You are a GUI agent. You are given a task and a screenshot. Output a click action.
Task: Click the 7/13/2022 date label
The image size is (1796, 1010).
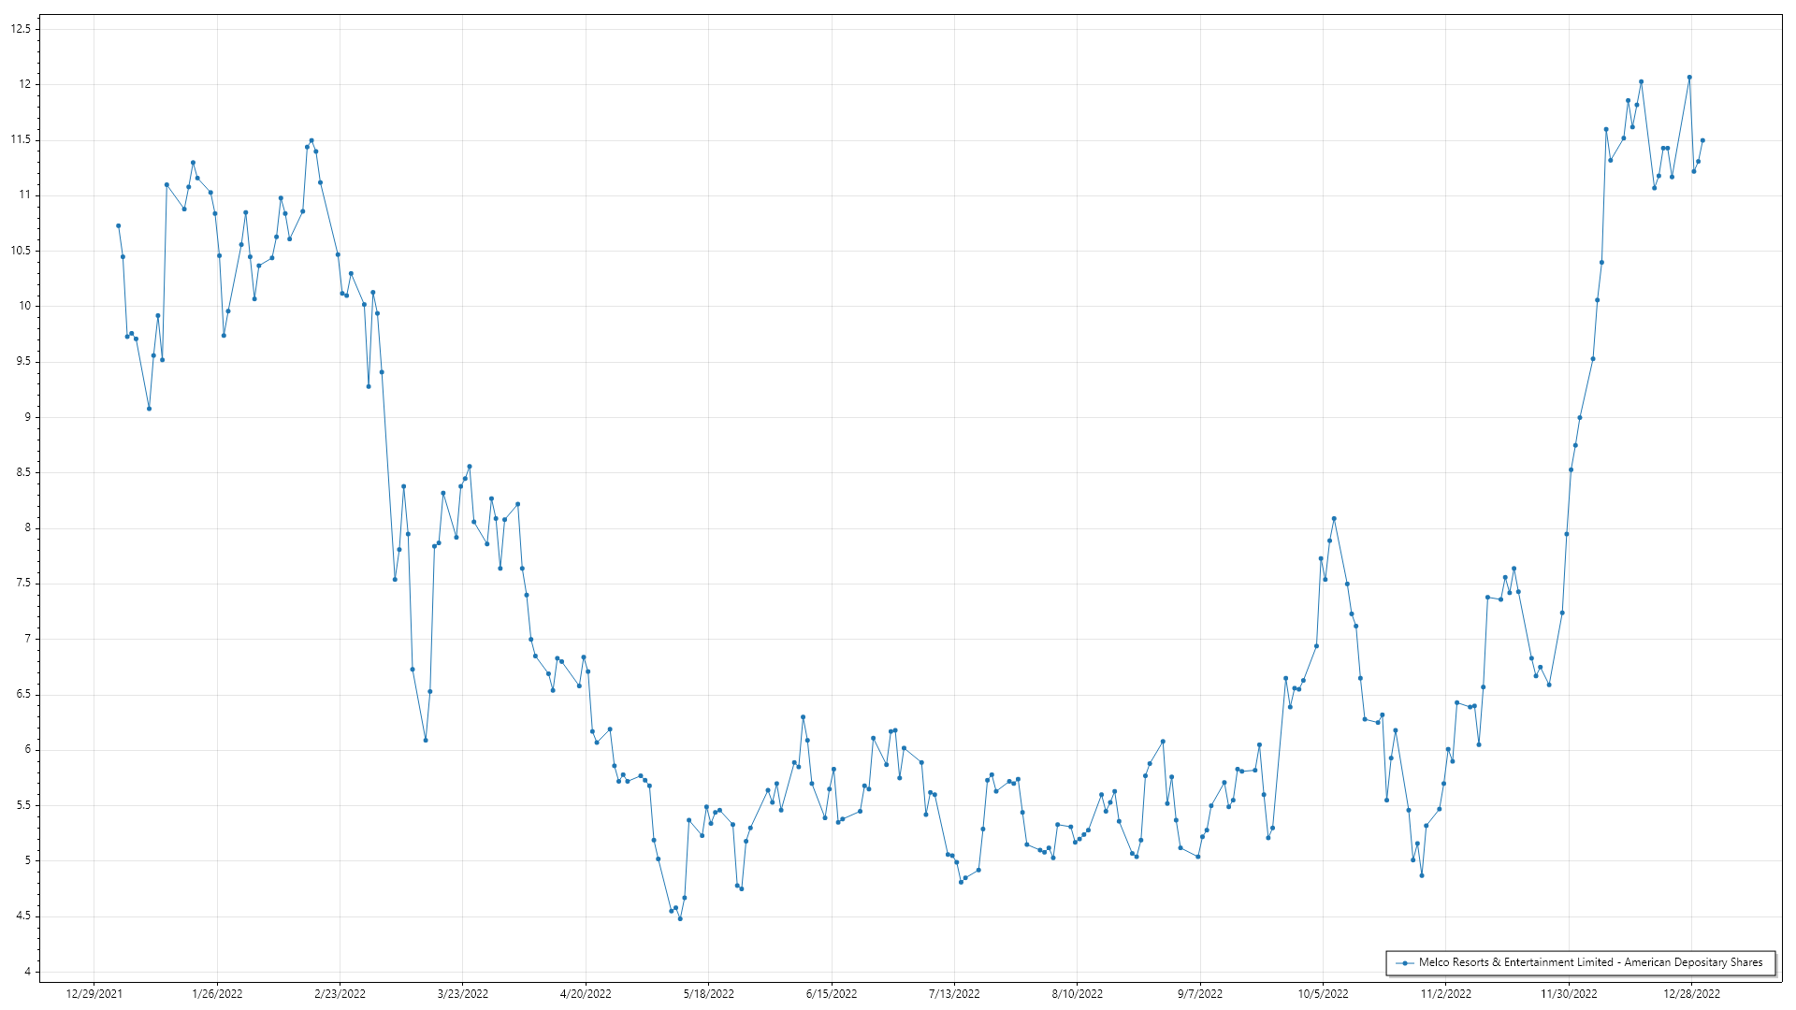[x=954, y=993]
